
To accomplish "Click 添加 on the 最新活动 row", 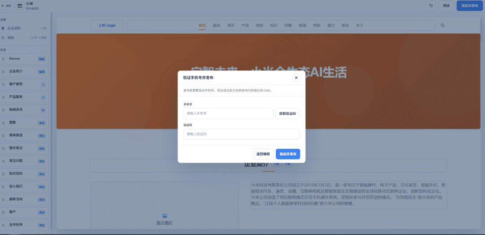I will pos(41,200).
